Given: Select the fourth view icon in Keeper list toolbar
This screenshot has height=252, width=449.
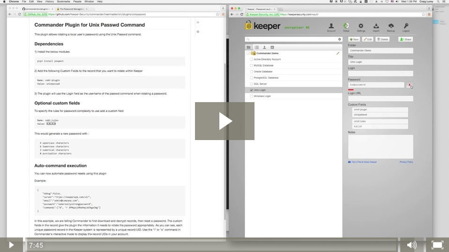Looking at the screenshot, I should click(272, 47).
